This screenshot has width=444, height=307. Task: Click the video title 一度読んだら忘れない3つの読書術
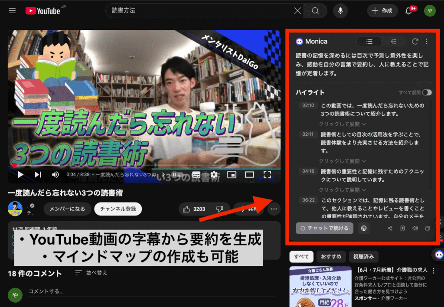pos(65,193)
